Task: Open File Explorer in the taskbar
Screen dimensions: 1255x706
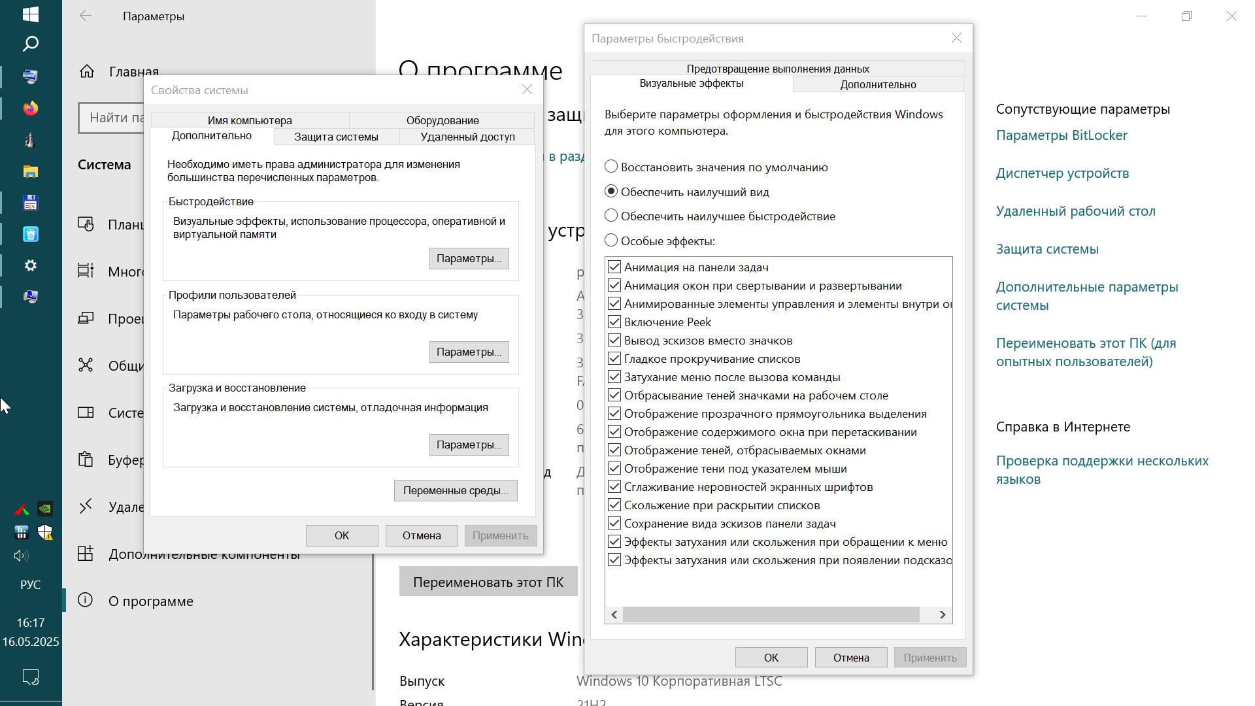Action: pyautogui.click(x=31, y=171)
